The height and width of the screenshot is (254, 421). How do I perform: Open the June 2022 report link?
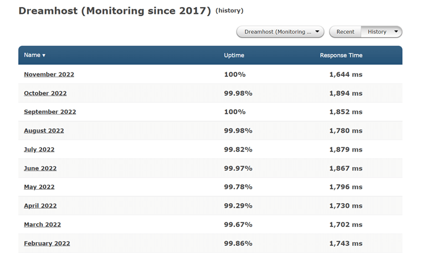click(40, 168)
